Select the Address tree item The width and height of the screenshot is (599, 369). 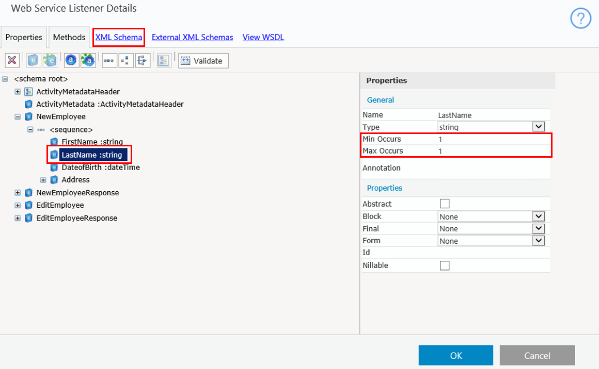pos(75,179)
